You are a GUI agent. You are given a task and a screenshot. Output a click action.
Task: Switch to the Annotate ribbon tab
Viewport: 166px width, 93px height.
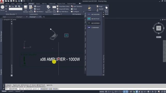coord(19,4)
